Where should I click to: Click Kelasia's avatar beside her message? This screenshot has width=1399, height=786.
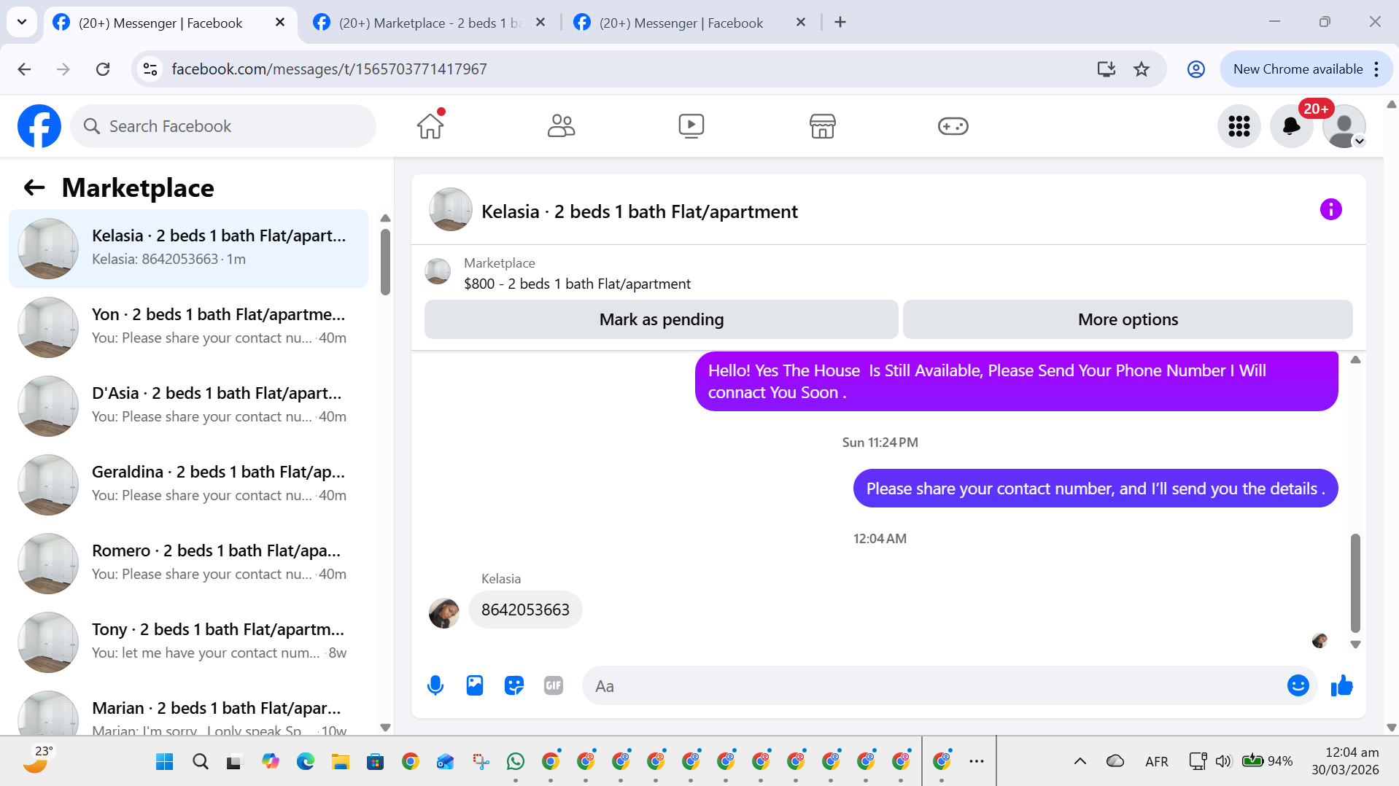pos(444,613)
